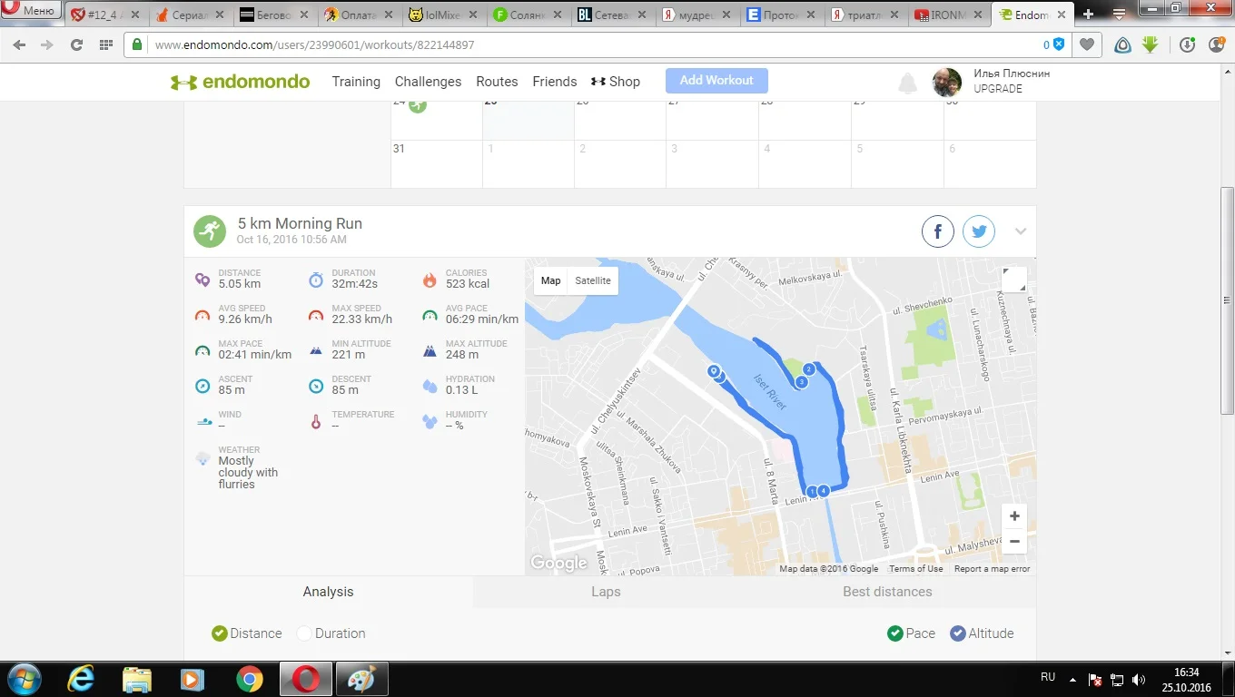The width and height of the screenshot is (1235, 697).
Task: Click the green download arrow extension
Action: pos(1151,44)
